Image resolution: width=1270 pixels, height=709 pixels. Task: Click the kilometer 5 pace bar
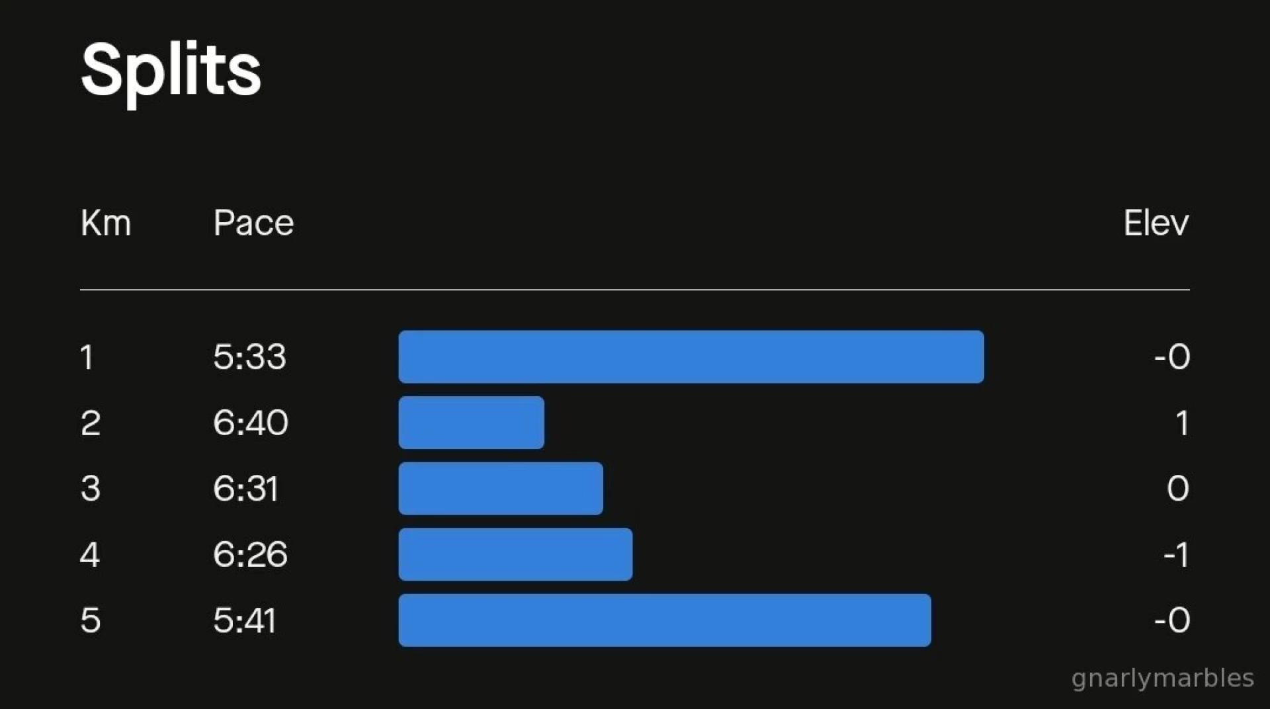tap(664, 620)
